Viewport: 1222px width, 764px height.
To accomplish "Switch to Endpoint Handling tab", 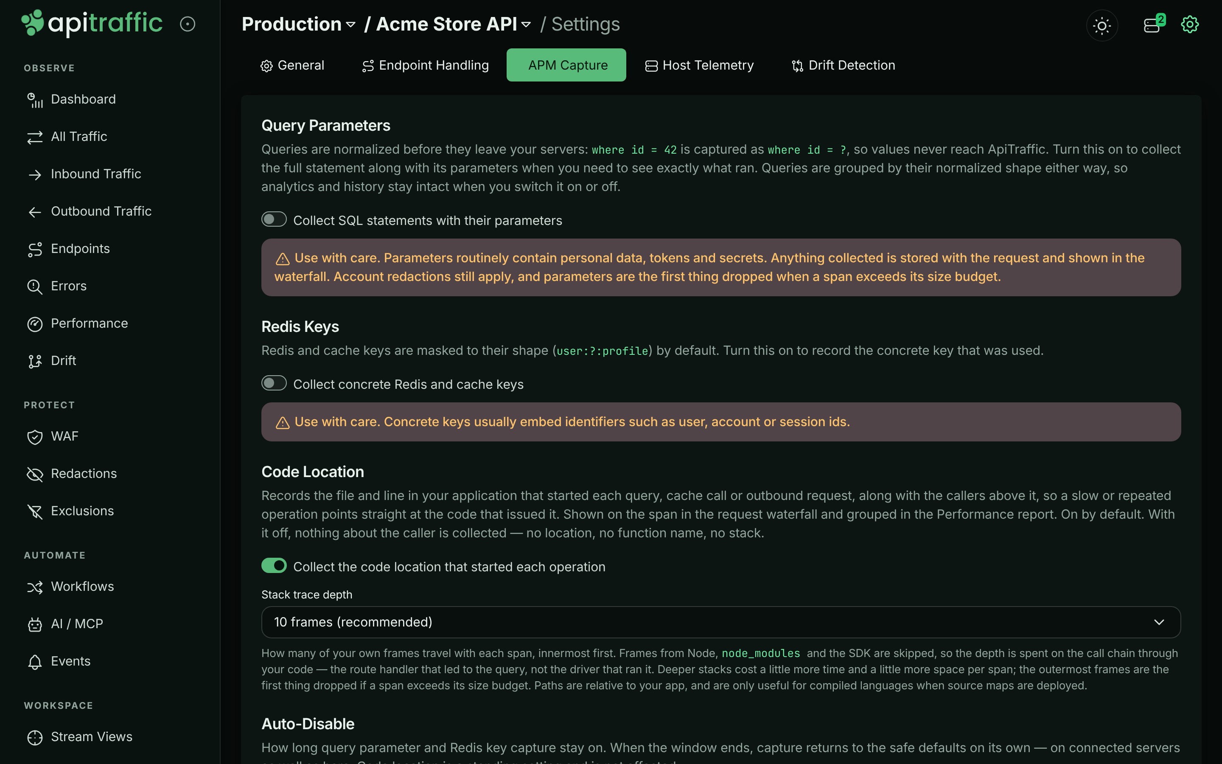I will pyautogui.click(x=425, y=65).
